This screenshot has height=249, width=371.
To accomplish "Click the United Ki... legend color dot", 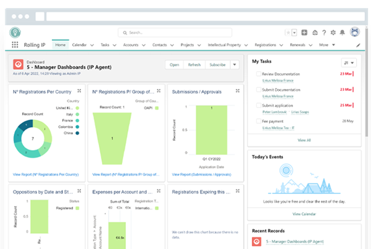I will pyautogui.click(x=77, y=108).
